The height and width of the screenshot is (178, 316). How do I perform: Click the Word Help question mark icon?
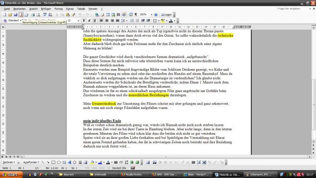(x=156, y=15)
